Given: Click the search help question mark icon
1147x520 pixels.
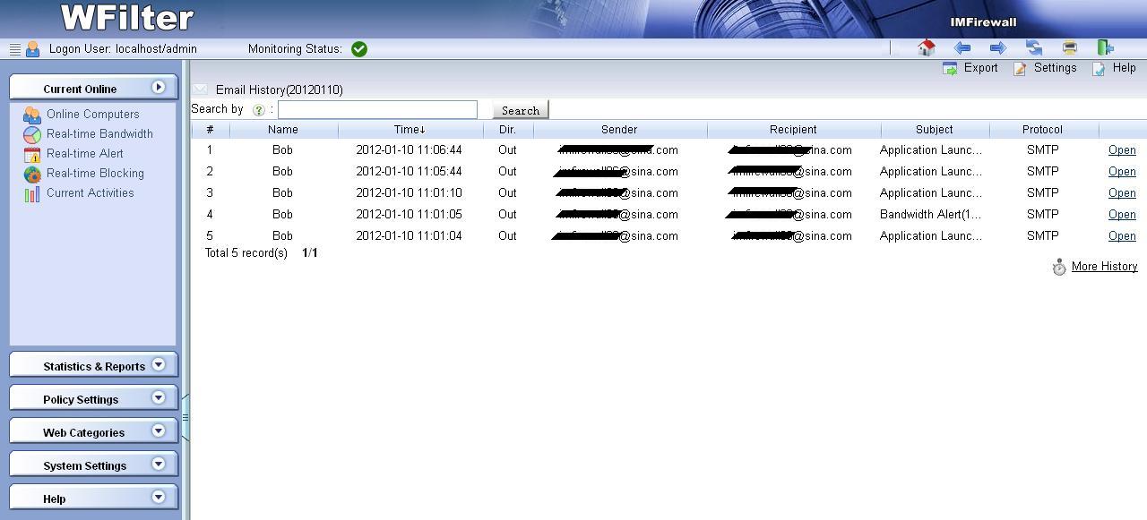Looking at the screenshot, I should point(259,110).
